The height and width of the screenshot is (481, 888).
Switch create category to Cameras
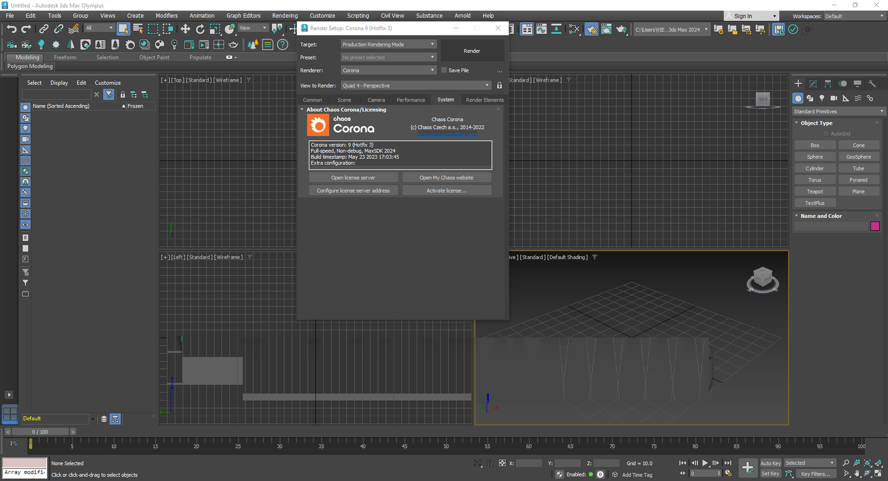[834, 98]
